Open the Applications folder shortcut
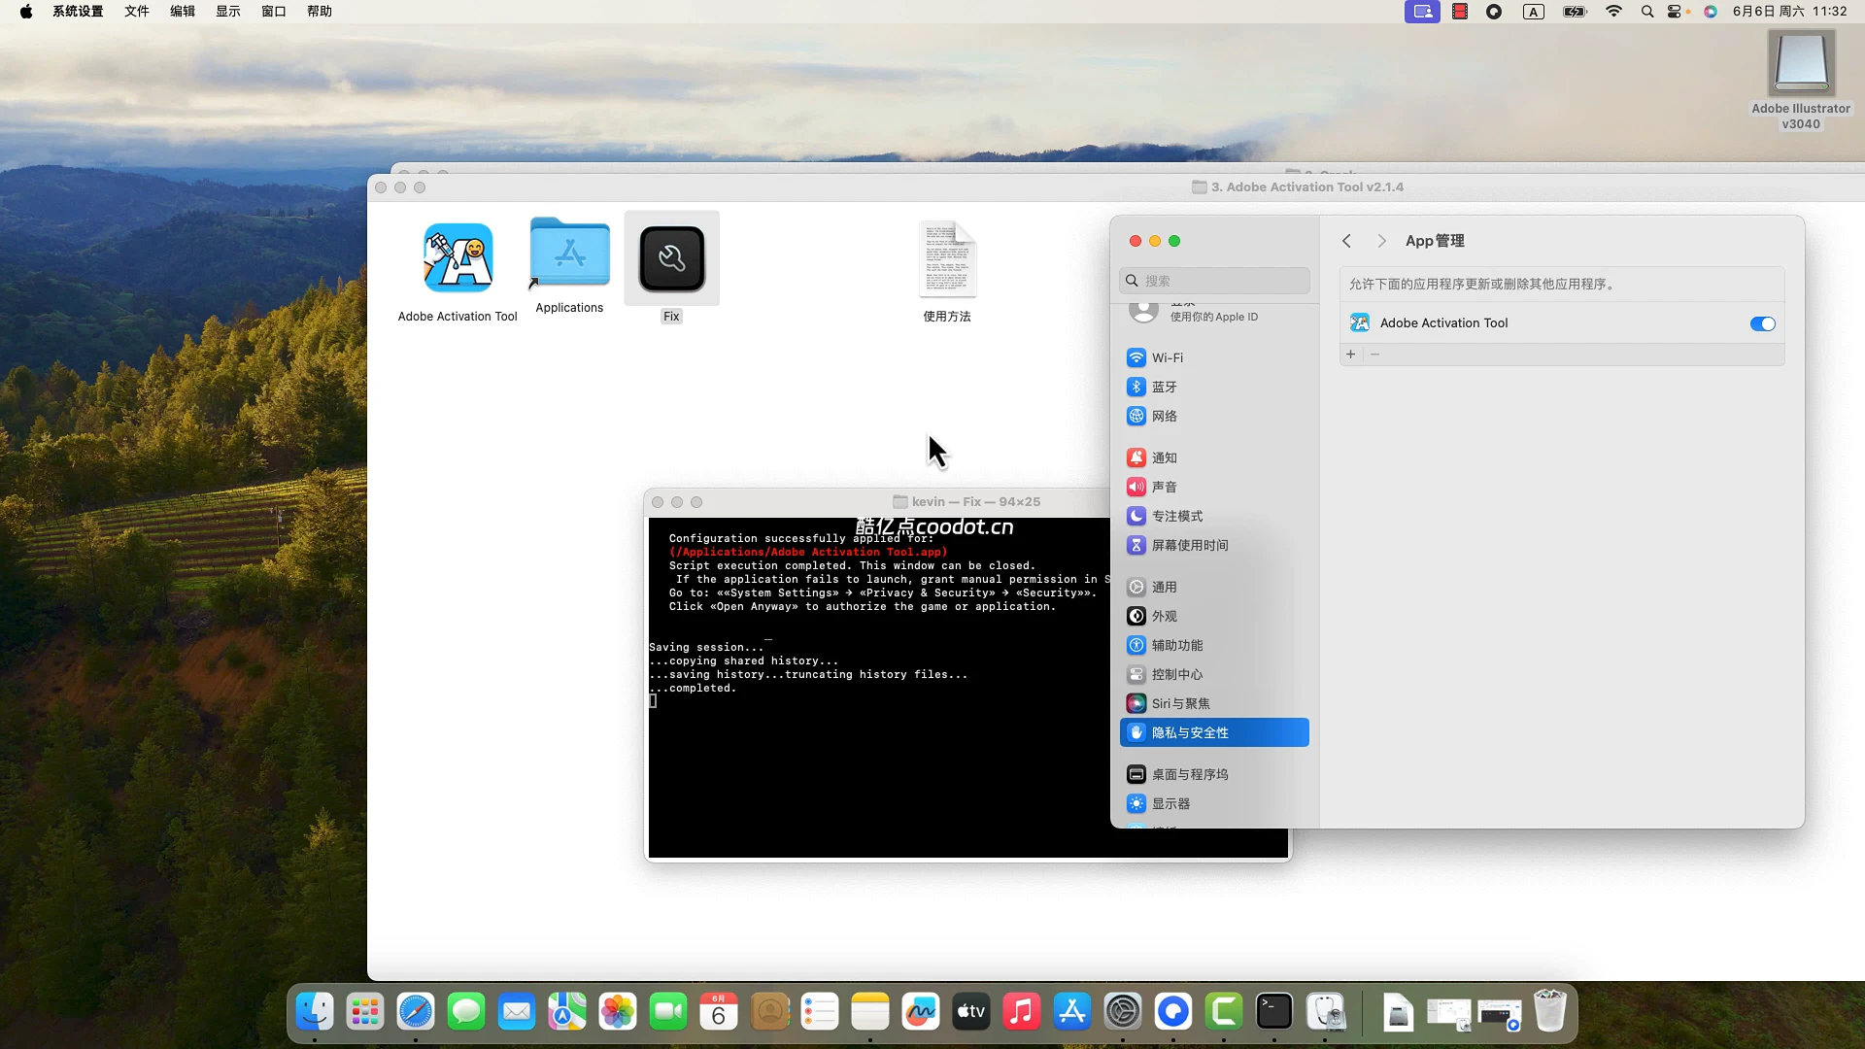The width and height of the screenshot is (1865, 1049). point(569,253)
